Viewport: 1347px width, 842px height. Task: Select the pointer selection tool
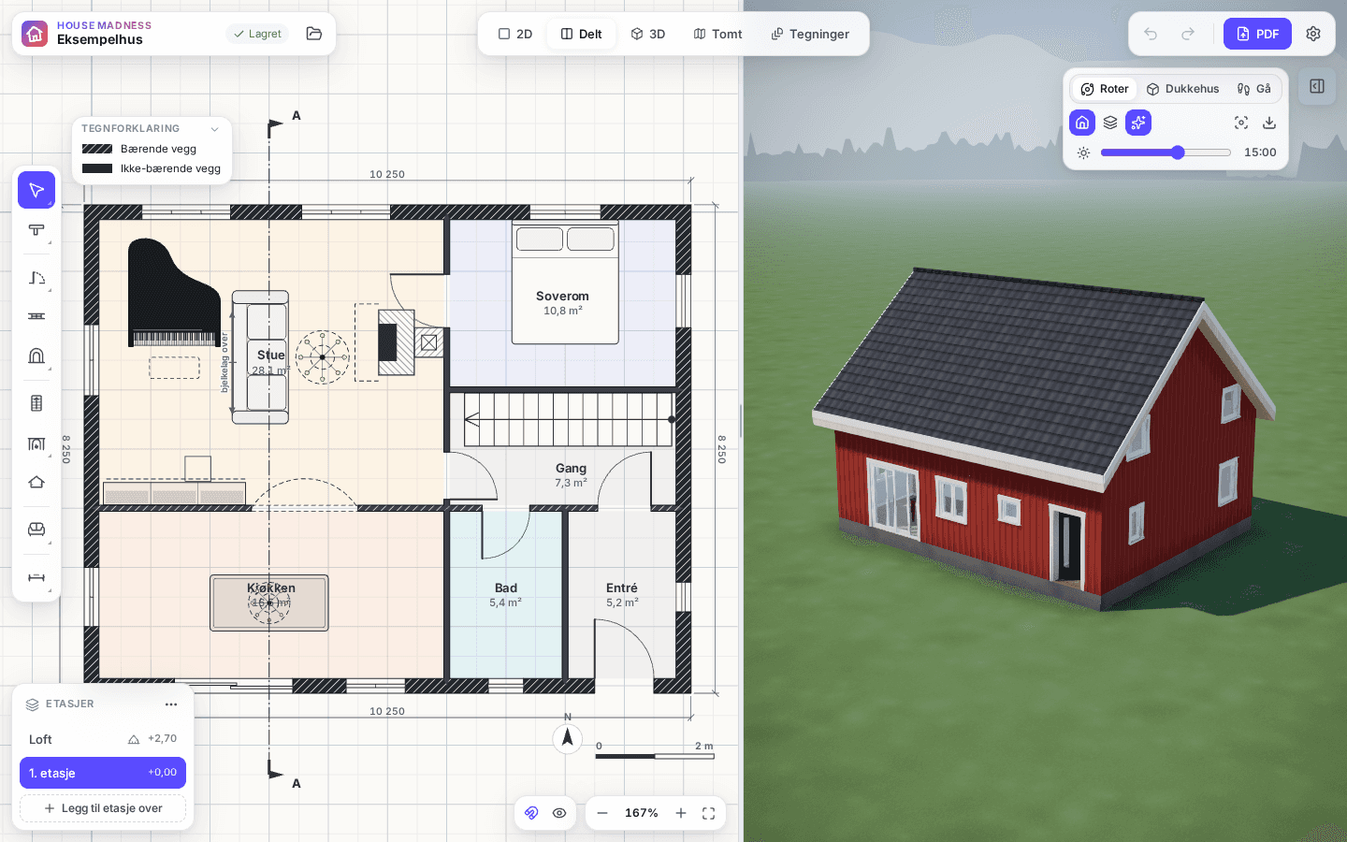coord(36,190)
